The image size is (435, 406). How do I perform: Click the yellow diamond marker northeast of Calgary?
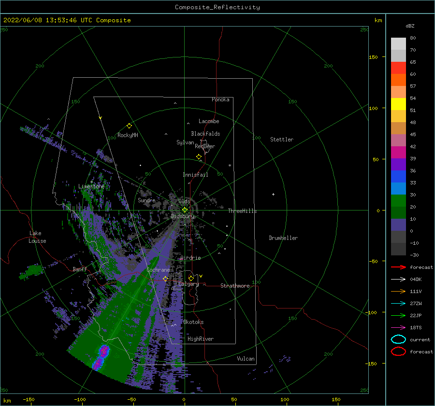(191, 278)
